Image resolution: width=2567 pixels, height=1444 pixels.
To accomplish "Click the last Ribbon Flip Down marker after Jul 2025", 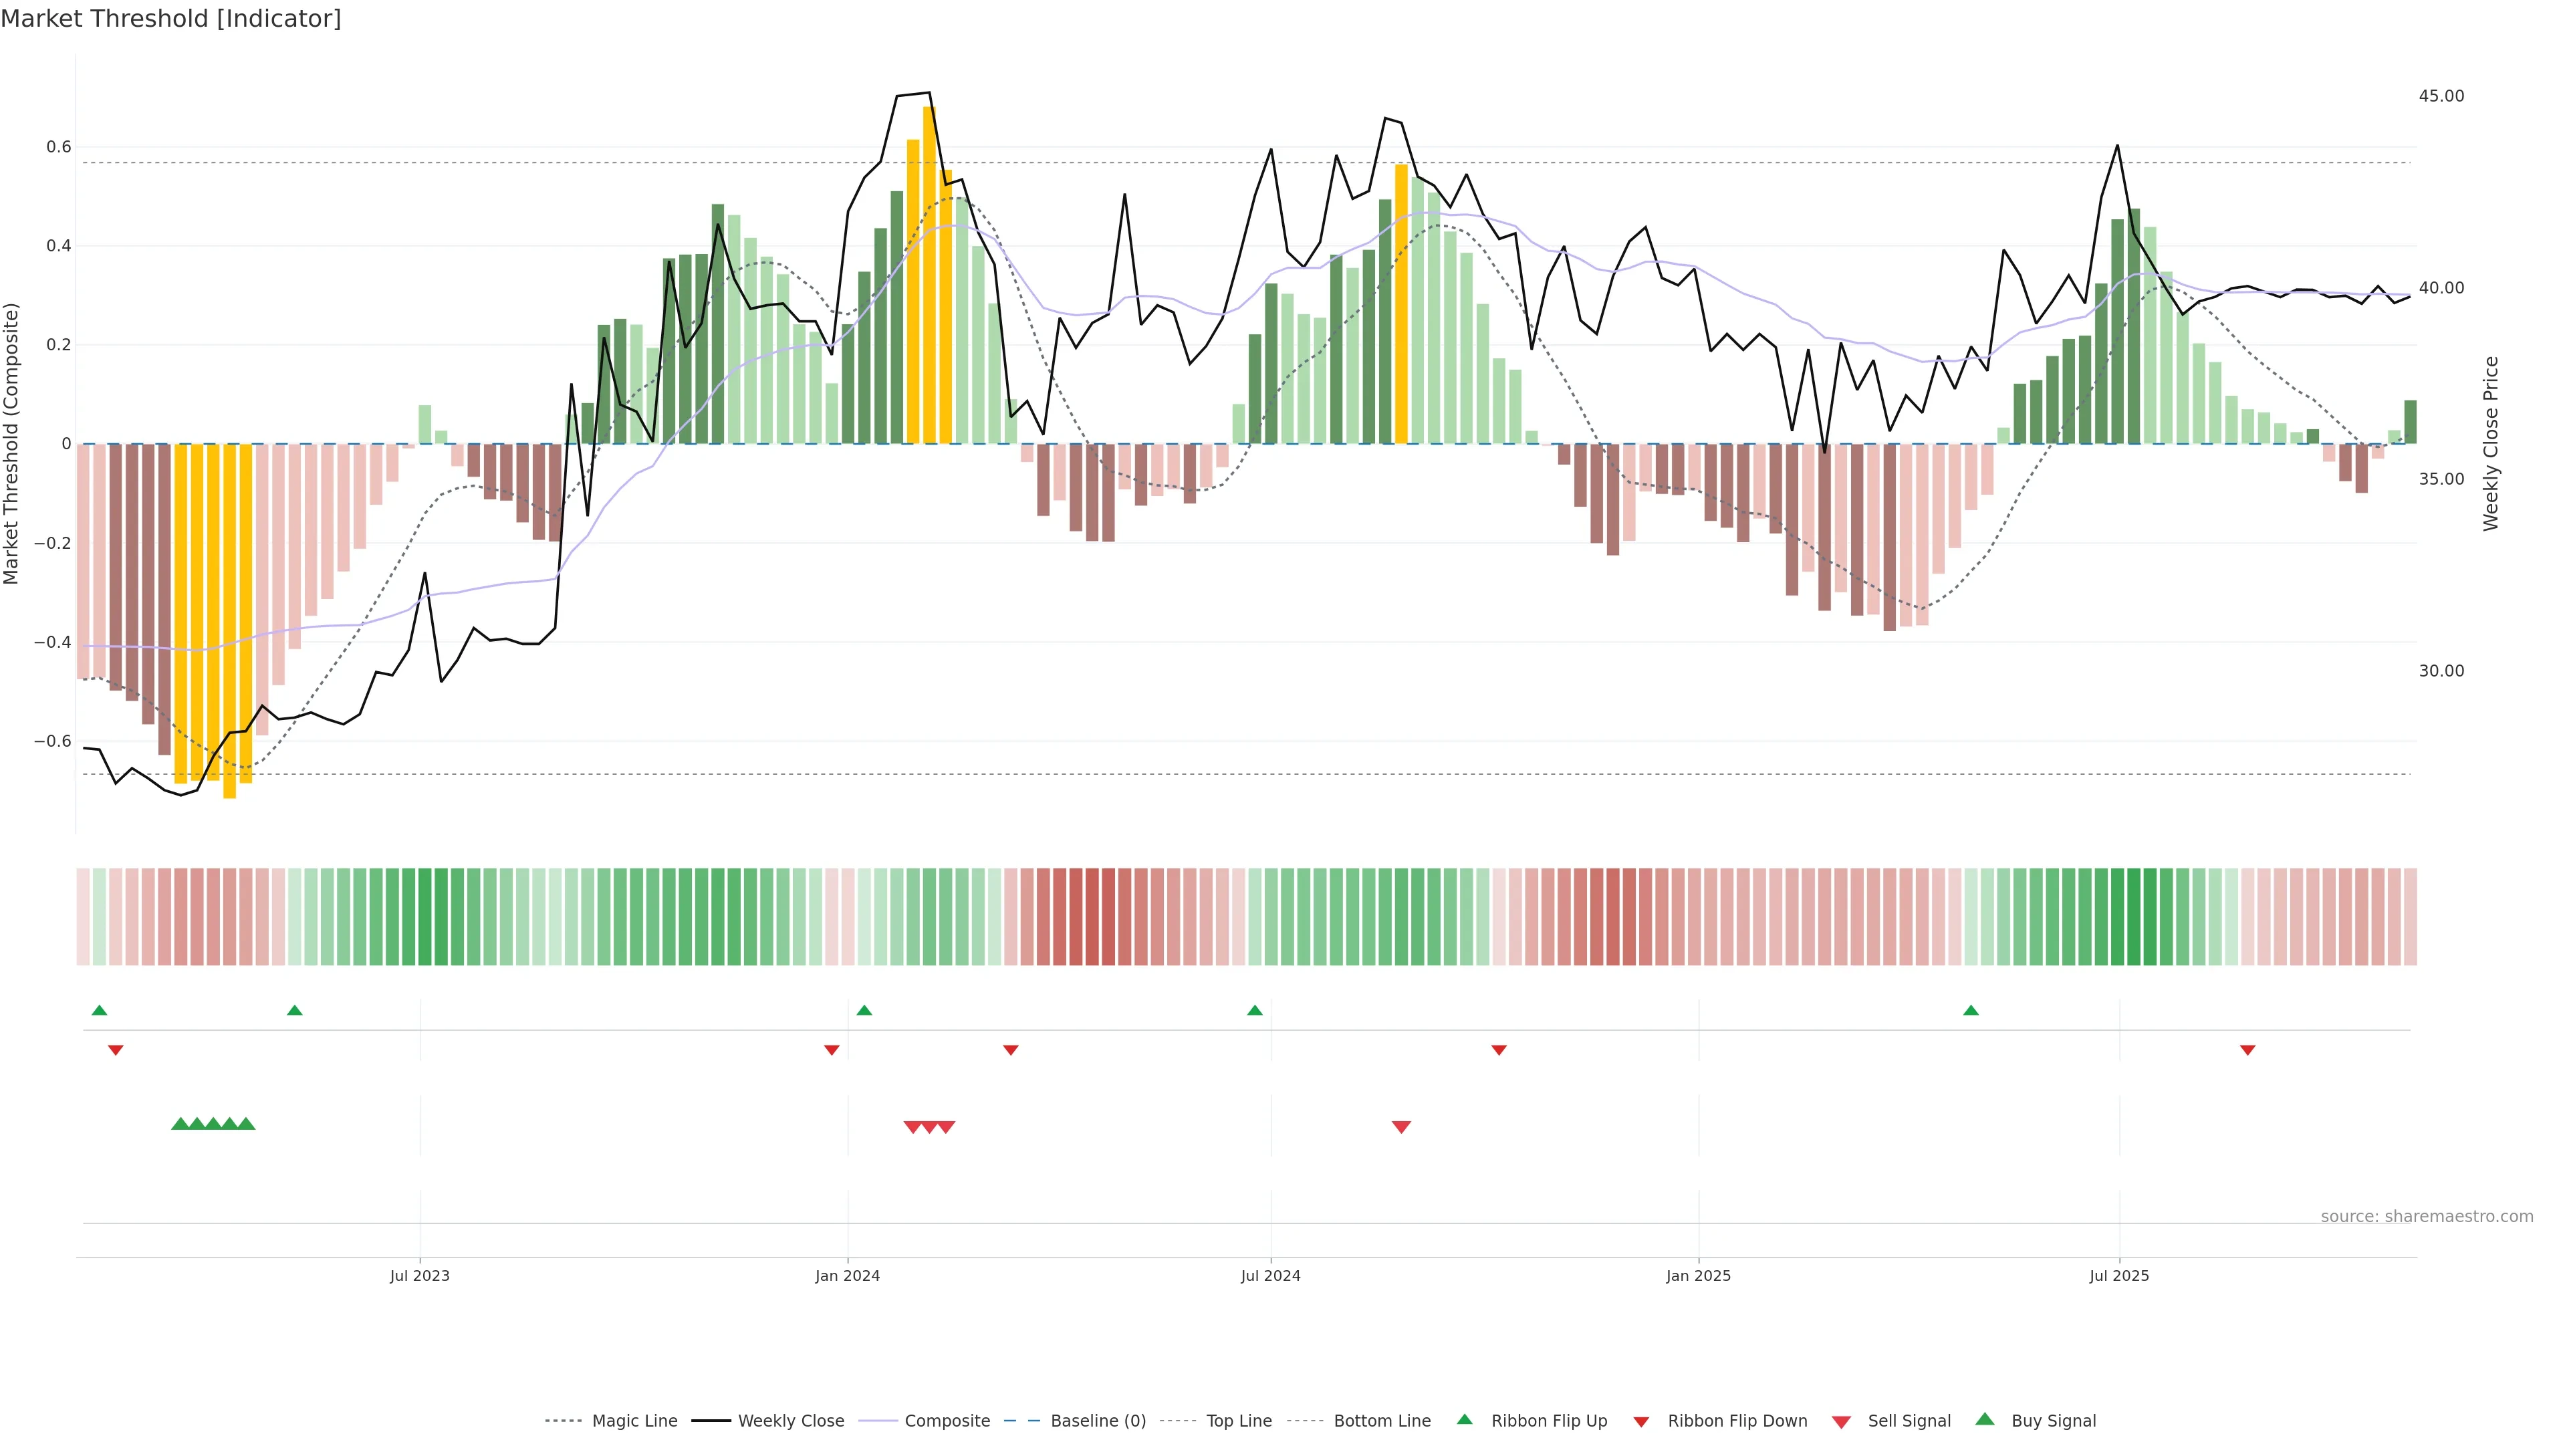I will 2247,1050.
